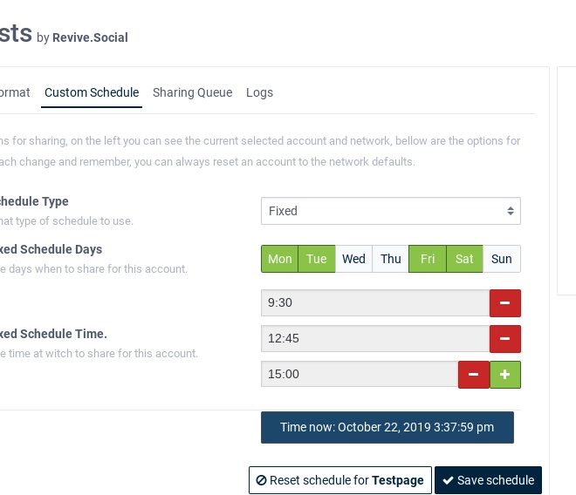Screen dimensions: 576x495
Task: Disable Saturday in schedule days
Action: 464,259
